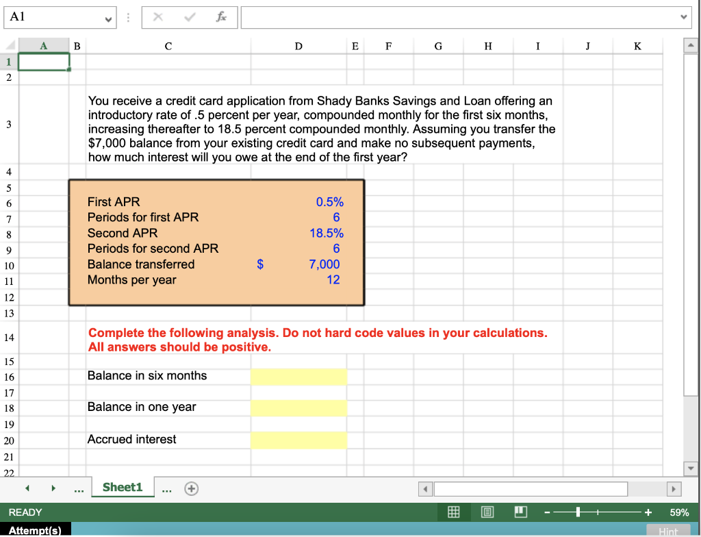The image size is (701, 537).
Task: Select the Accrued interest answer cell
Action: coord(298,440)
